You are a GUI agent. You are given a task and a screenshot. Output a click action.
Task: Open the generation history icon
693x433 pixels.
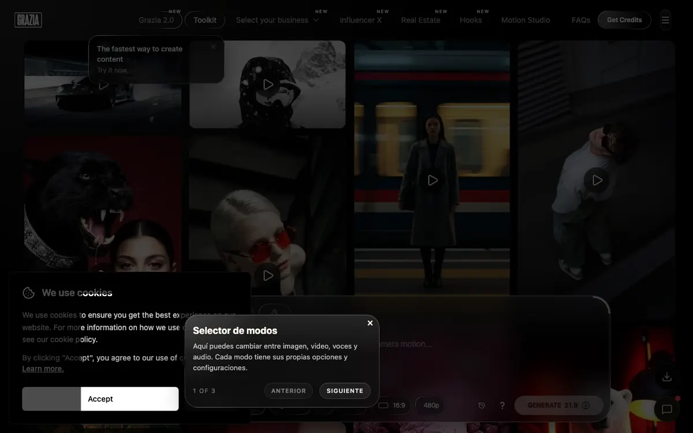[482, 405]
